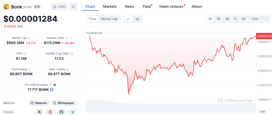
Task: Switch to candlestick chart icon
Action: tap(137, 19)
